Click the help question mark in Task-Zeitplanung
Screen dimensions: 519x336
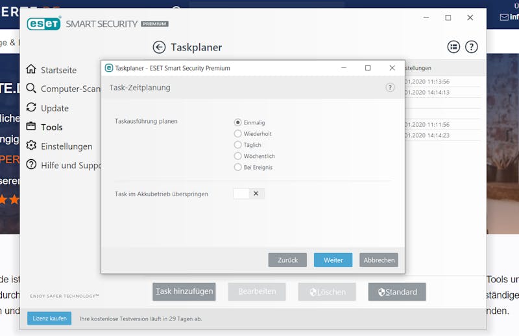(391, 87)
